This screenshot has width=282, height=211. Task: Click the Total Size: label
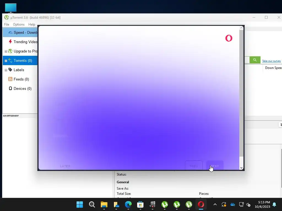(124, 194)
